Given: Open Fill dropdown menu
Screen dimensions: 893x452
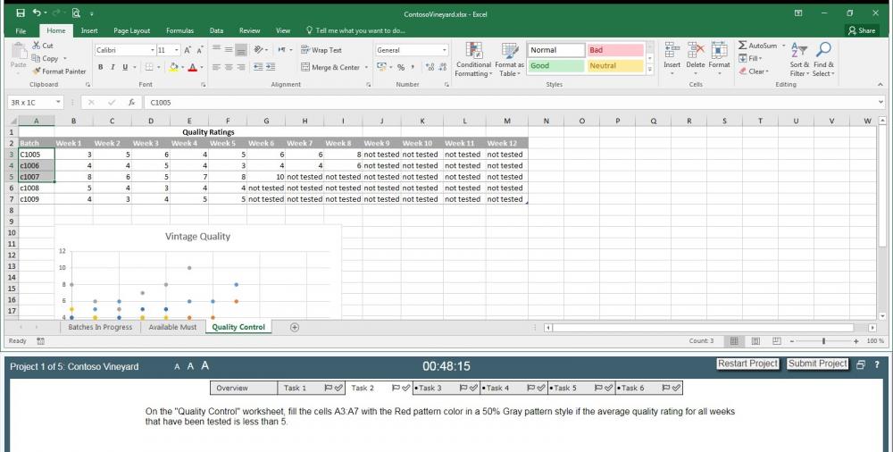Looking at the screenshot, I should pos(750,58).
